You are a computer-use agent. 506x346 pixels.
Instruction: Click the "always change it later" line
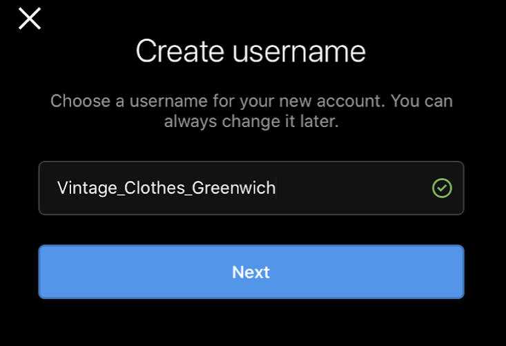[251, 122]
